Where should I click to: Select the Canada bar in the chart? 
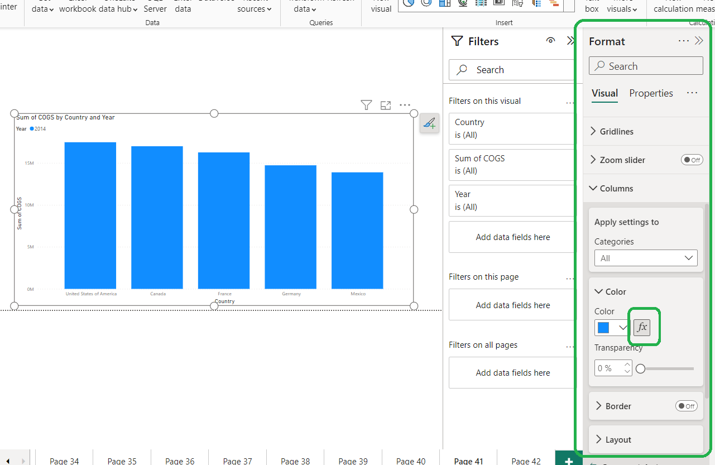click(x=157, y=217)
